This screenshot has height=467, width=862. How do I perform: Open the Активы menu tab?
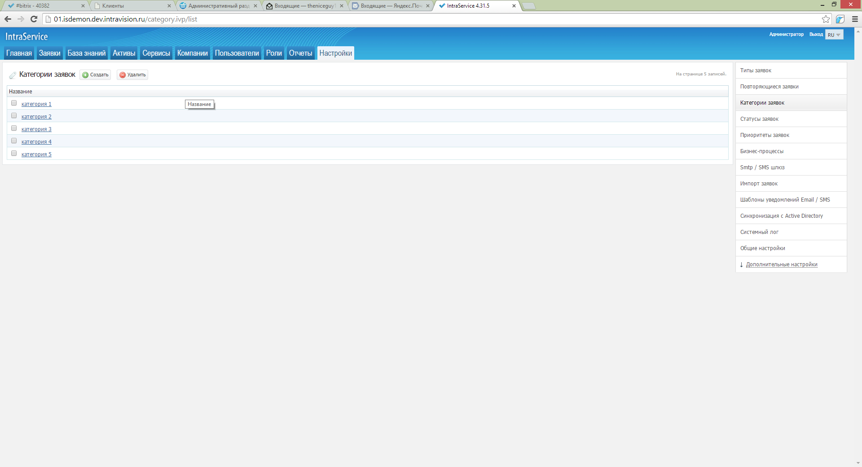[124, 53]
